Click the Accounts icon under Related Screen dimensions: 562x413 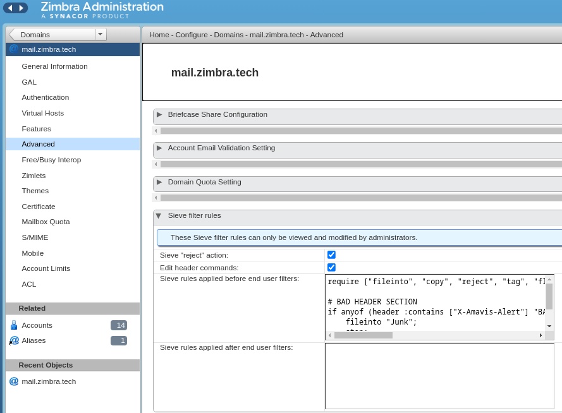tap(13, 325)
